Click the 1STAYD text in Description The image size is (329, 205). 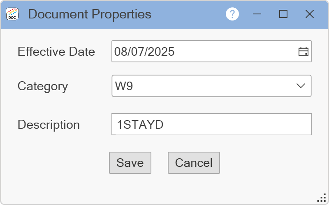[140, 125]
